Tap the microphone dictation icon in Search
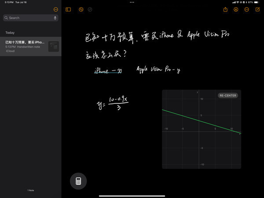The height and width of the screenshot is (198, 264). pos(55,18)
